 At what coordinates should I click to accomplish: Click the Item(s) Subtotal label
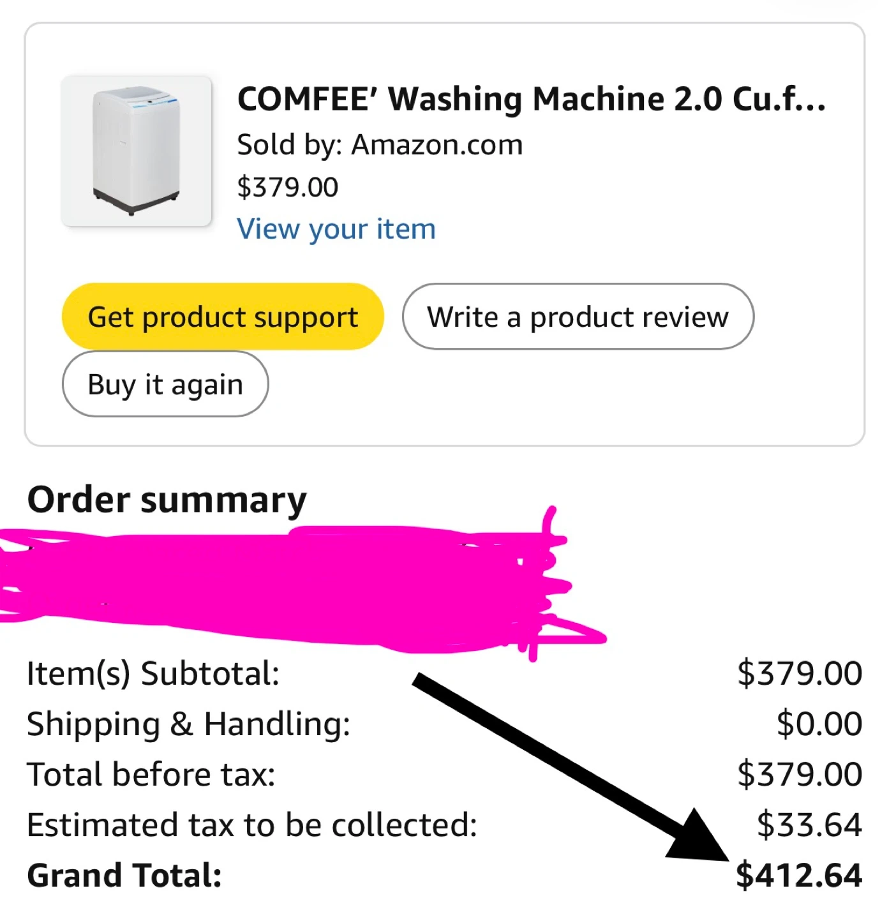153,673
